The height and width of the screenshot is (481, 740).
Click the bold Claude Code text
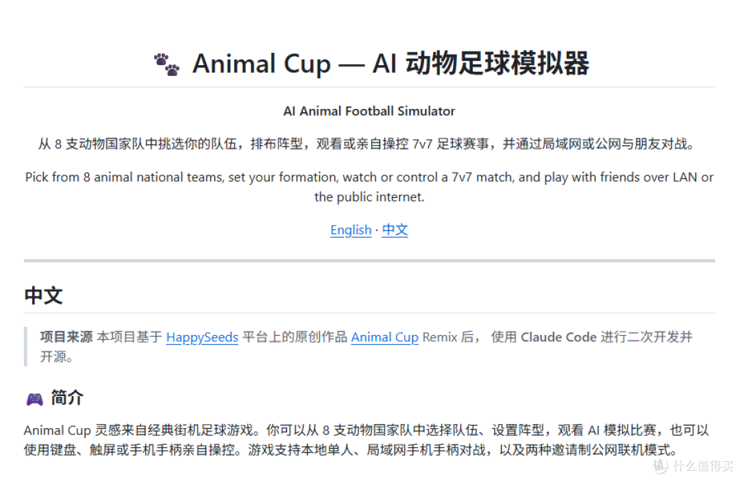pos(559,337)
